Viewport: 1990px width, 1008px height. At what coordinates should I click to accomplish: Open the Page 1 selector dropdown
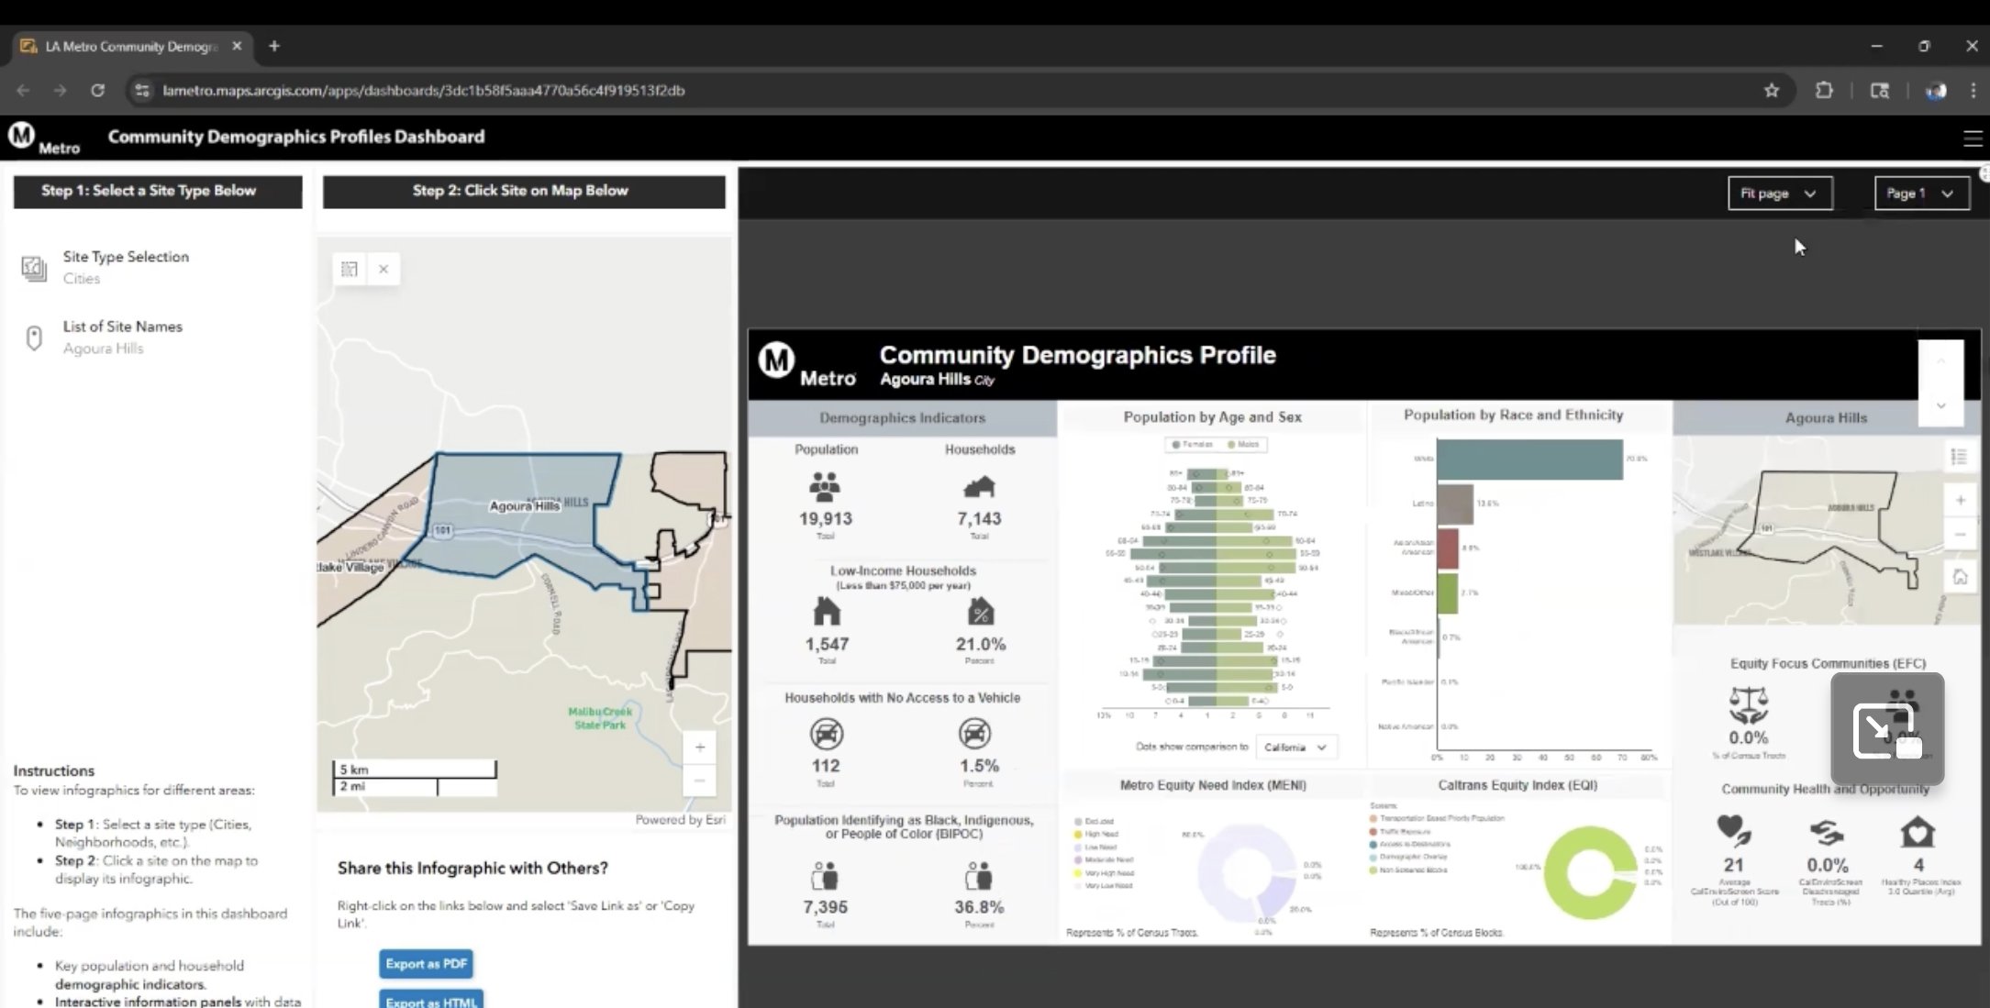point(1921,194)
